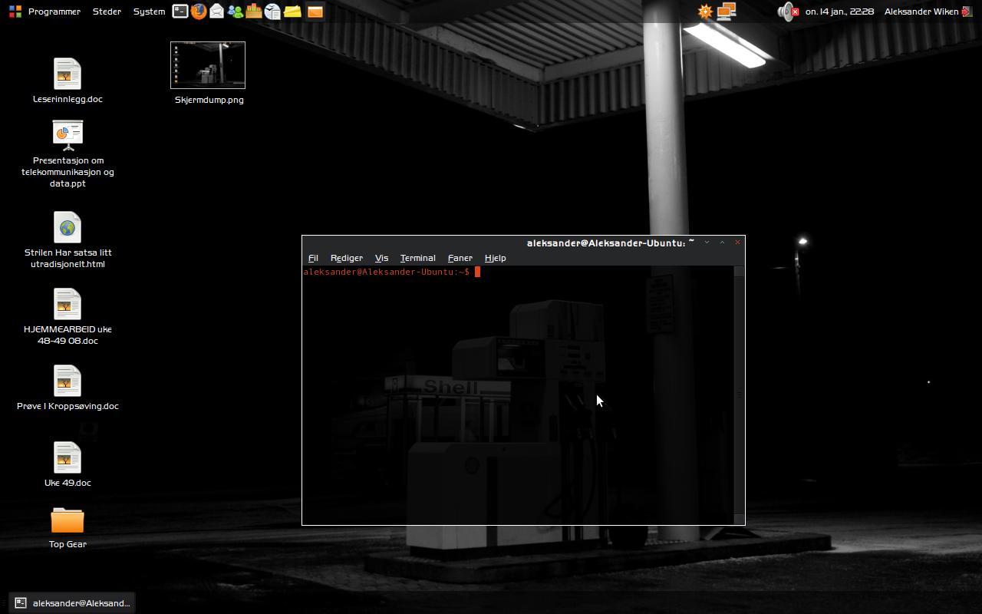
Task: Minimize the terminal window
Action: 707,243
